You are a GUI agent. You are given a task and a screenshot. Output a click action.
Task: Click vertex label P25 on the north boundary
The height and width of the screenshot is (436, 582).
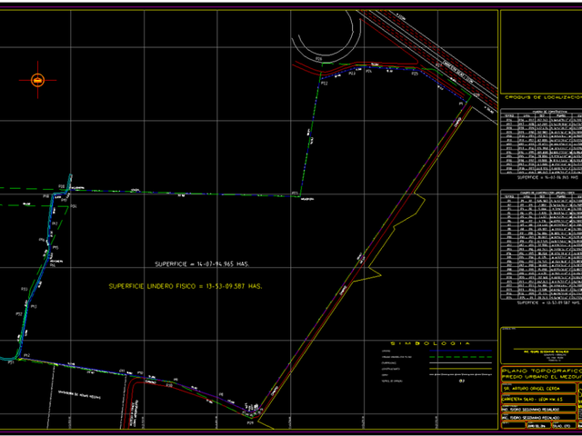click(415, 74)
